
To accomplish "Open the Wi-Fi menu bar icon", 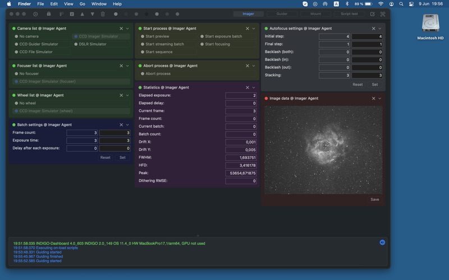I will click(x=381, y=4).
